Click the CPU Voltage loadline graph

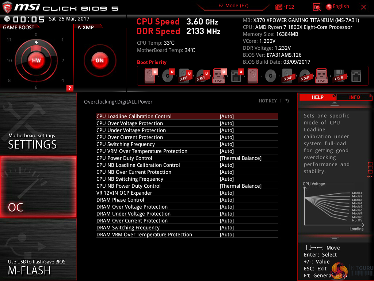[333, 206]
